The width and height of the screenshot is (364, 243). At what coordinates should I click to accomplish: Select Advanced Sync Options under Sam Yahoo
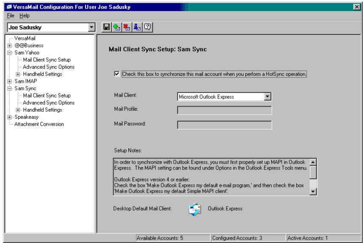(x=49, y=67)
